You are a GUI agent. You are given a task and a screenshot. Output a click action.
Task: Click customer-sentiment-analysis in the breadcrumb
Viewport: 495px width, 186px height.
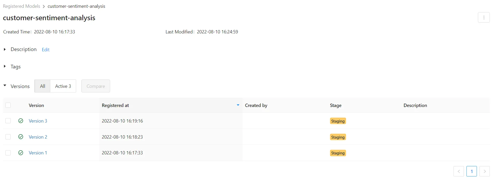click(x=76, y=6)
